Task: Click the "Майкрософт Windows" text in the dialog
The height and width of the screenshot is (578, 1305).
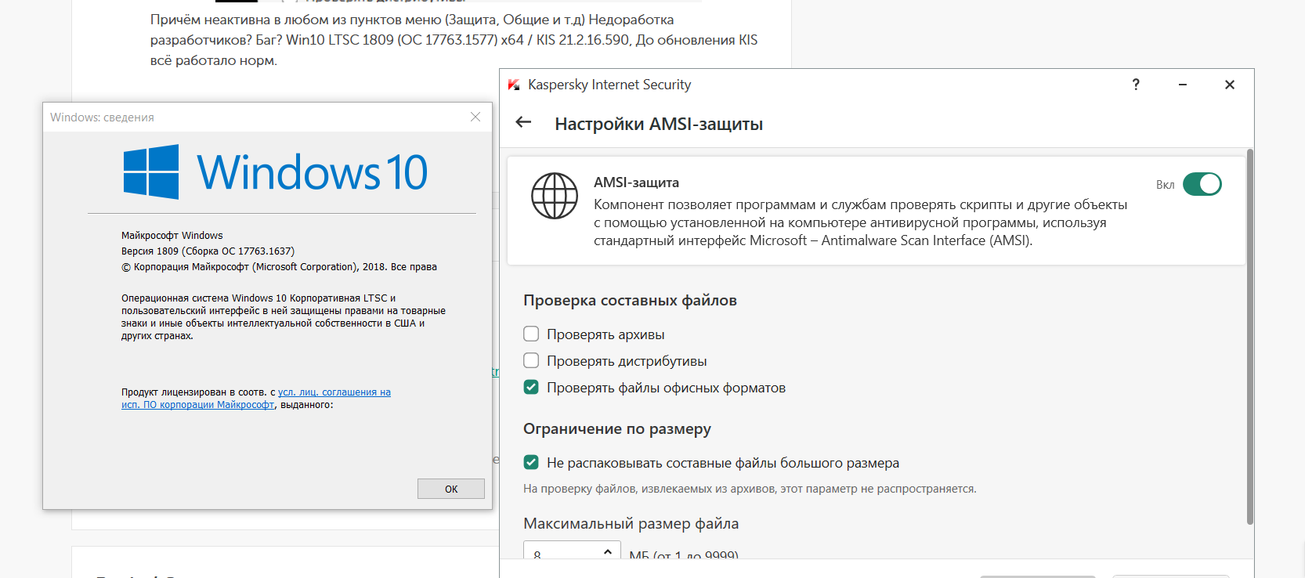Action: click(172, 236)
